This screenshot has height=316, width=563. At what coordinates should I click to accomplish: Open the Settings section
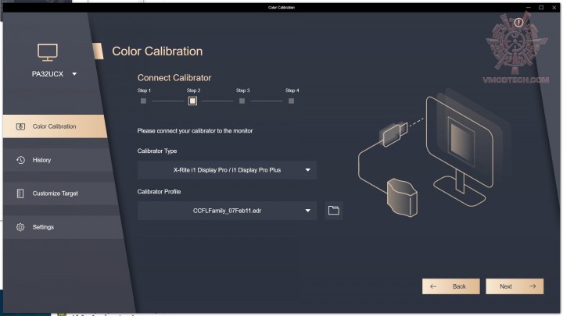tap(63, 227)
